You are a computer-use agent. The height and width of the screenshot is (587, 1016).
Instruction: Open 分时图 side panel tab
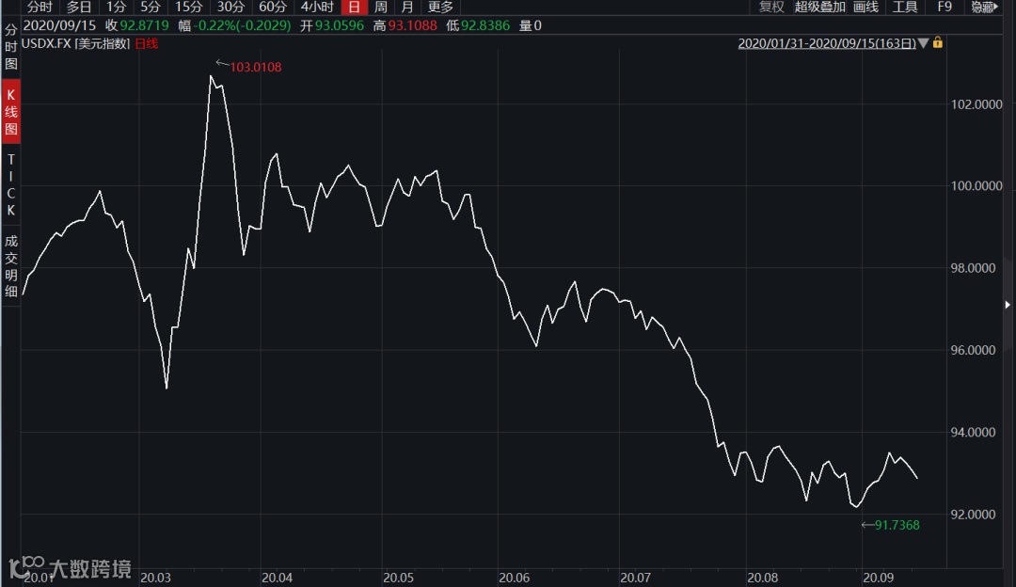[x=11, y=47]
